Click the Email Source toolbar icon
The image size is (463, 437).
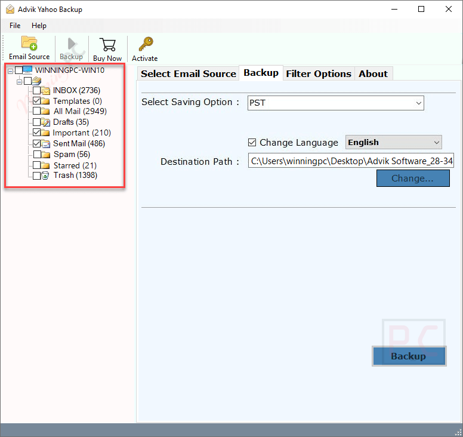pyautogui.click(x=29, y=43)
